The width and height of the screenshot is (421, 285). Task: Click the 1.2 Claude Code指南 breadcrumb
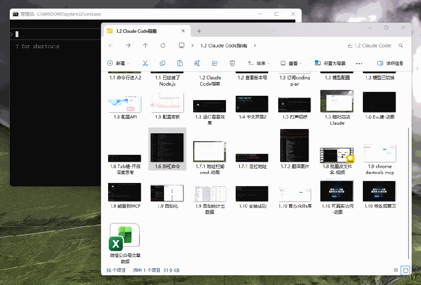[x=224, y=46]
